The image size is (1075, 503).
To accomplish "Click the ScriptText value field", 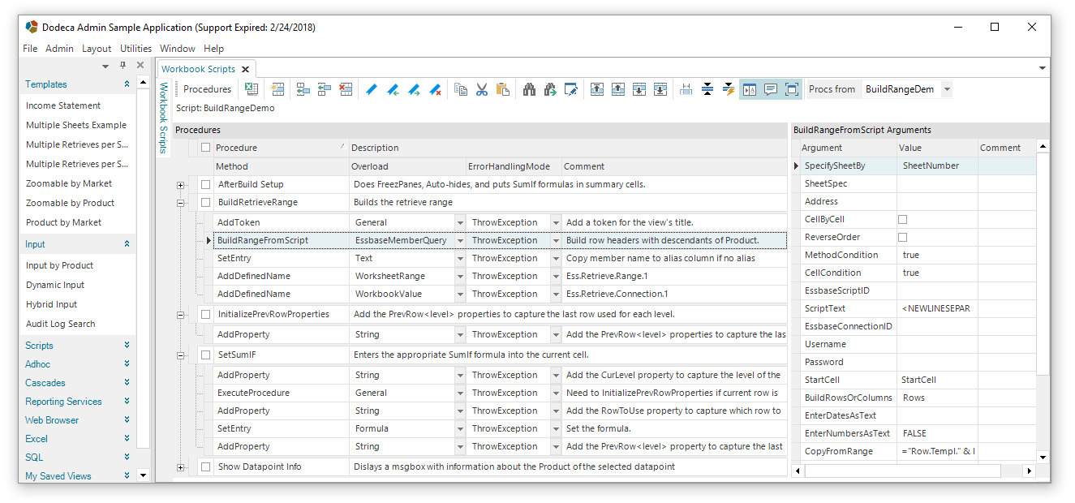I will pos(937,308).
